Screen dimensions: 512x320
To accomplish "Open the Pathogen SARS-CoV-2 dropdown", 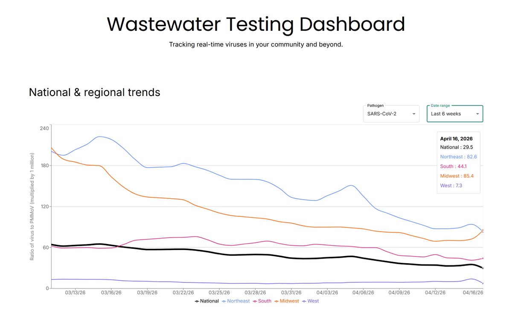I will click(x=391, y=114).
